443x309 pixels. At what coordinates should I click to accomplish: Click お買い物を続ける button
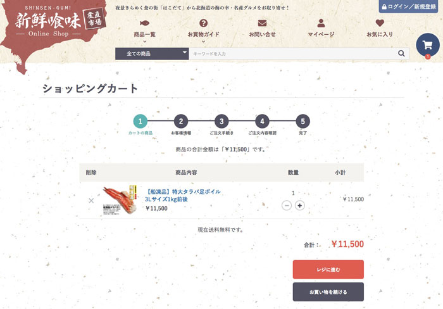pyautogui.click(x=328, y=292)
